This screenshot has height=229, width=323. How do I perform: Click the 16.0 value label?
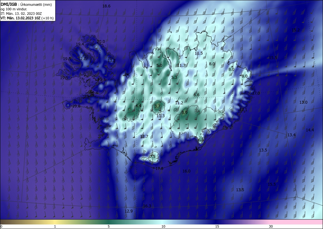(187, 171)
